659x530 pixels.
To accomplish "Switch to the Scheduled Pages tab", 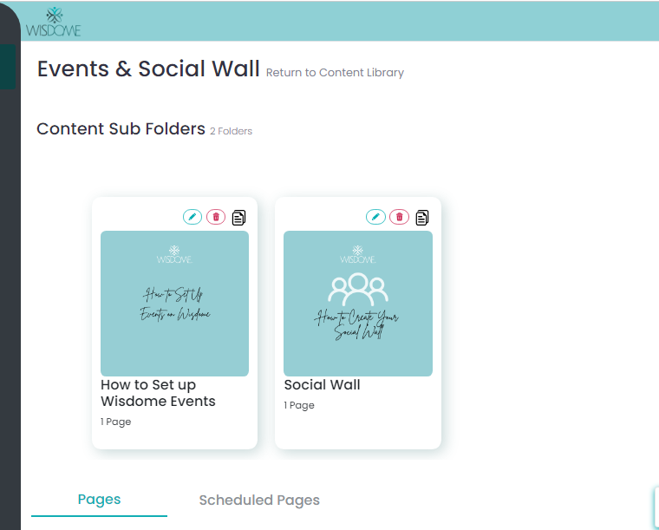I will click(259, 501).
